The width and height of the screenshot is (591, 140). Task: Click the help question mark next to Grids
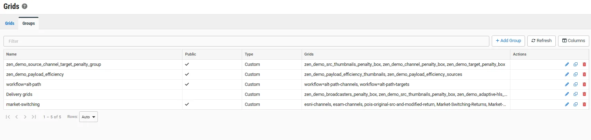pos(25,6)
